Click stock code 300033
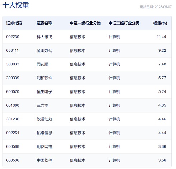Image resolution: width=176 pixels, height=169 pixels. tap(13, 64)
